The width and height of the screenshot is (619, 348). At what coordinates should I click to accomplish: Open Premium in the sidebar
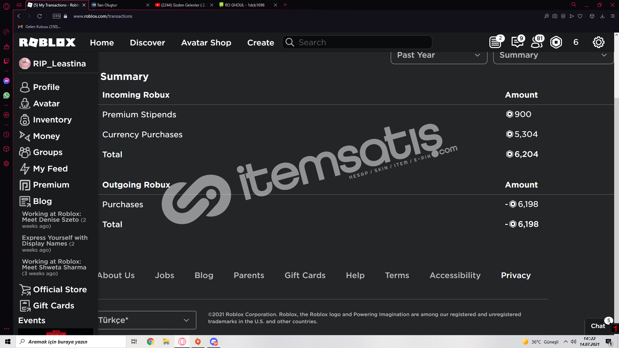(x=44, y=185)
